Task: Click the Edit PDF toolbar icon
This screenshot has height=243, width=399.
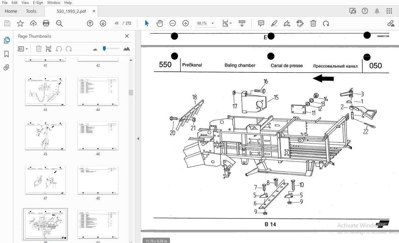Action: 300,23
